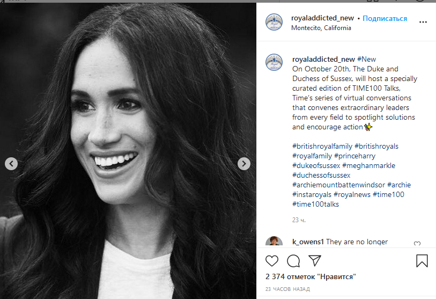This screenshot has width=436, height=299.
Task: Share post with paper plane icon
Action: pyautogui.click(x=314, y=261)
